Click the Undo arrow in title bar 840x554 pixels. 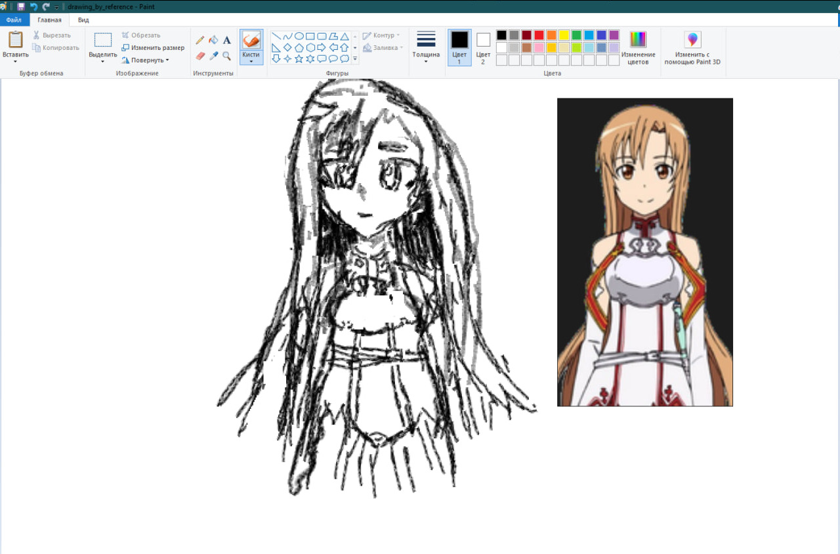click(33, 7)
